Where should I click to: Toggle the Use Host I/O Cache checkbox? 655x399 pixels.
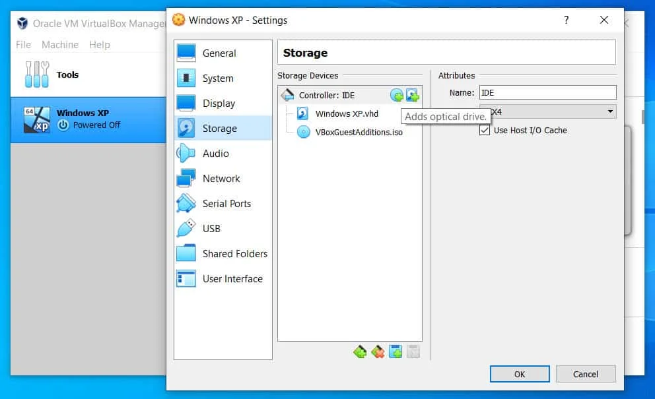coord(485,130)
